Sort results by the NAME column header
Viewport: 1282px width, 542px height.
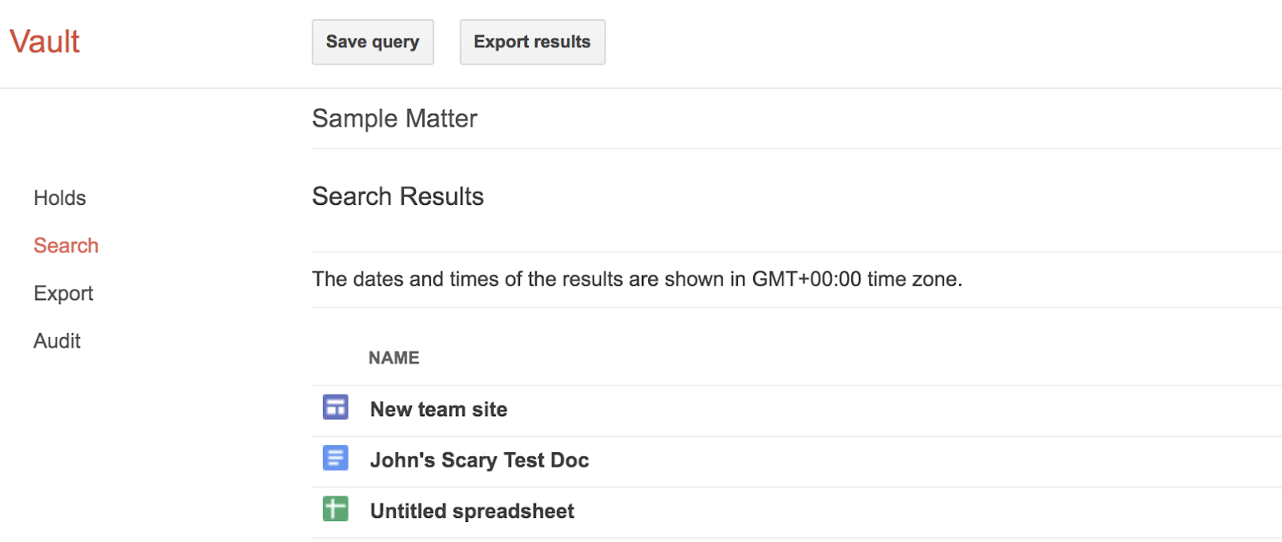coord(393,358)
